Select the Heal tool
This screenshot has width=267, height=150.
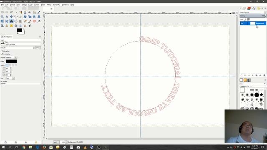click(x=11, y=25)
